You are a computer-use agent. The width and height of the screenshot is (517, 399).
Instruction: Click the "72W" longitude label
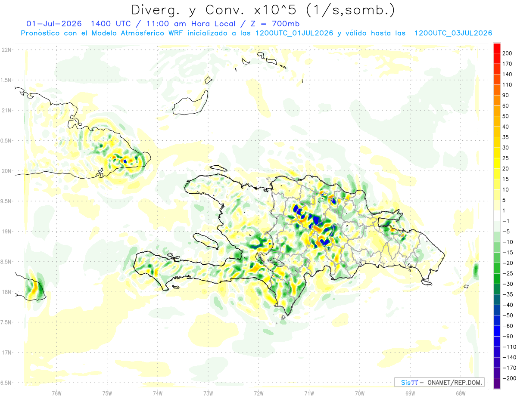pyautogui.click(x=258, y=393)
